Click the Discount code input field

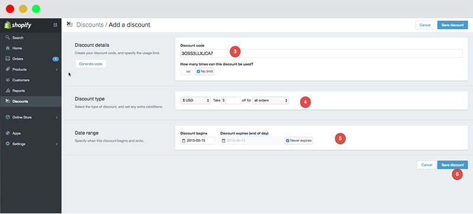click(321, 53)
